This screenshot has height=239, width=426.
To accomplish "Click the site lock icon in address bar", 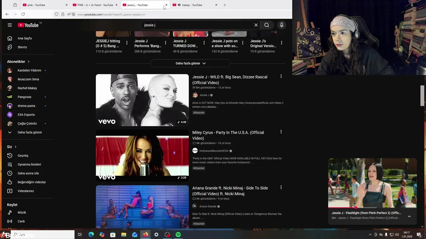I will 63,14.
